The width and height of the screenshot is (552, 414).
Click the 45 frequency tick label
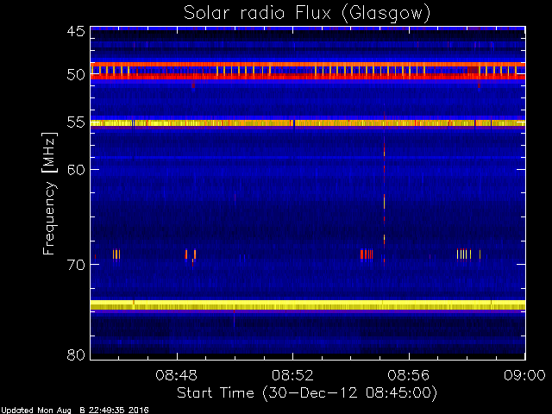coord(76,31)
